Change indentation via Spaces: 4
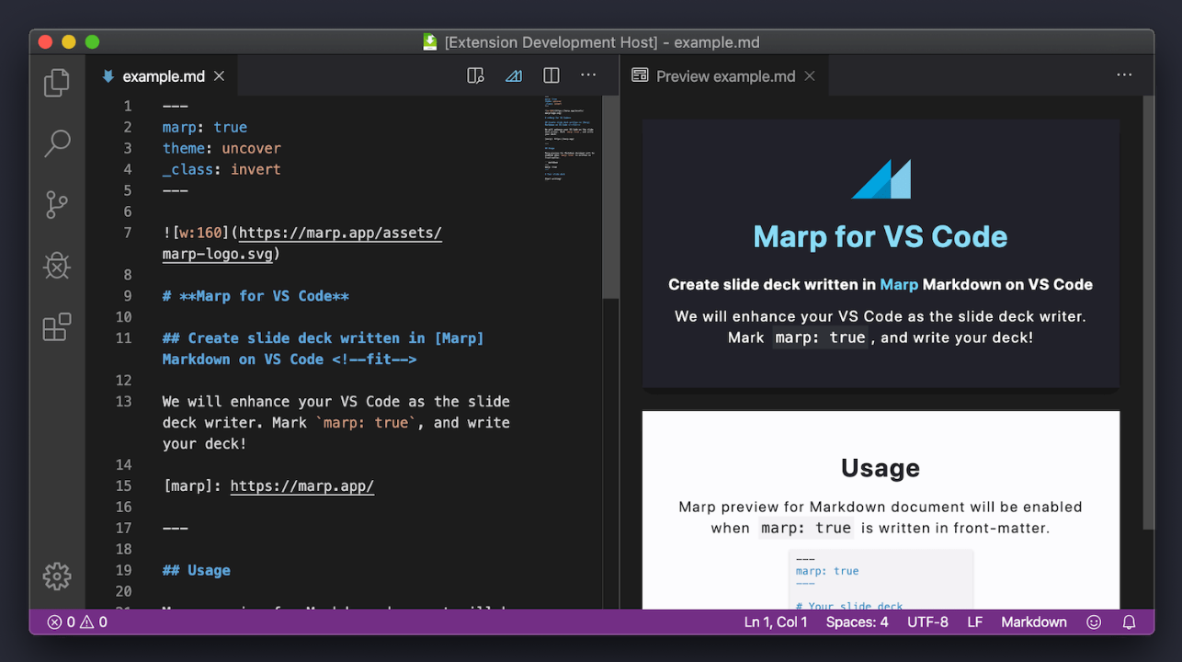 point(857,622)
